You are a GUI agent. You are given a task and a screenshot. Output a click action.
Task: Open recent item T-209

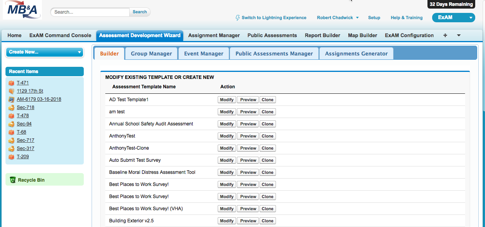(x=23, y=157)
